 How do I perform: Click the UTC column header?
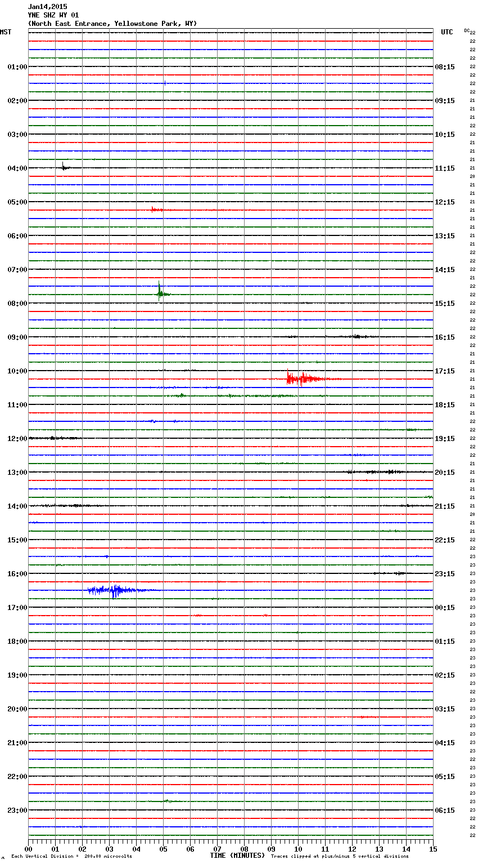point(447,32)
